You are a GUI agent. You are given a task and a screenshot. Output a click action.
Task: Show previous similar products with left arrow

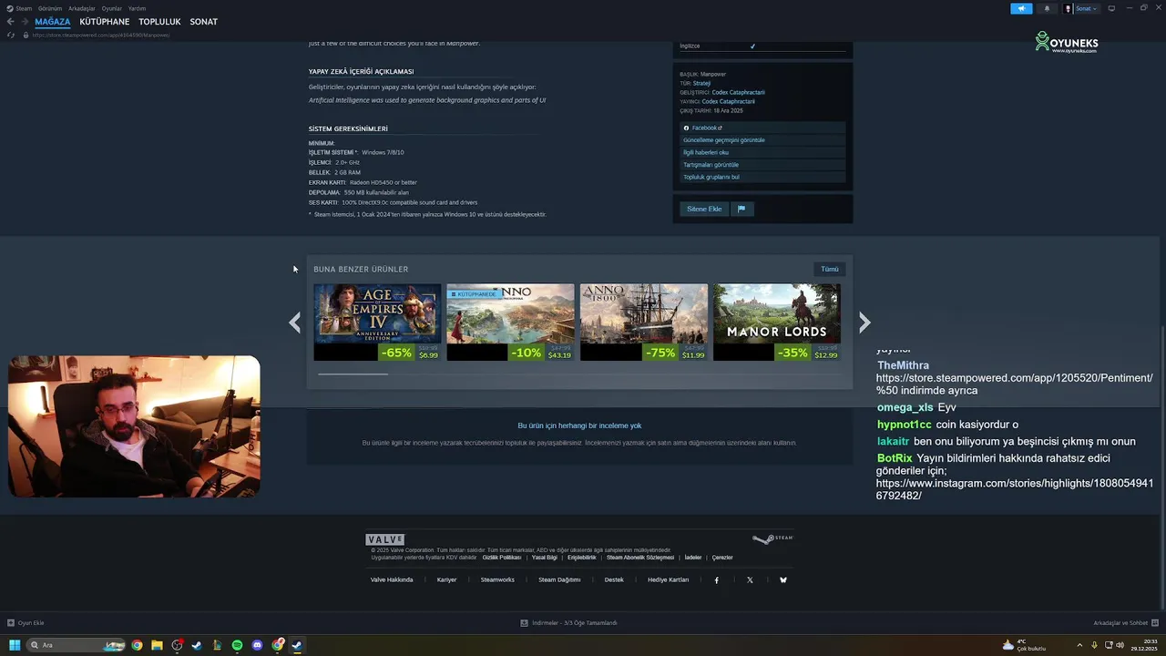coord(294,323)
